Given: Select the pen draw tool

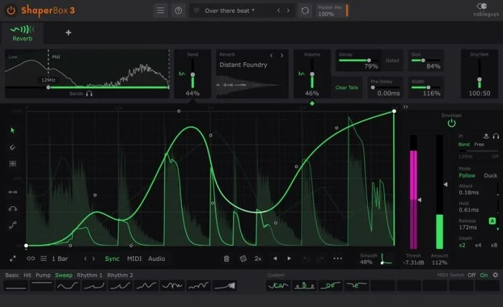Looking at the screenshot, I should click(12, 147).
